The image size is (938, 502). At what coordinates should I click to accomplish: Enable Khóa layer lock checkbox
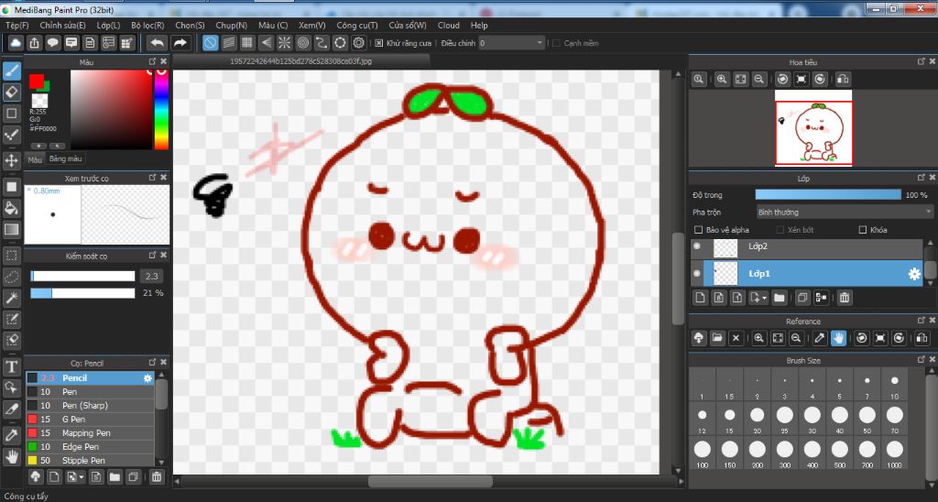pyautogui.click(x=863, y=230)
